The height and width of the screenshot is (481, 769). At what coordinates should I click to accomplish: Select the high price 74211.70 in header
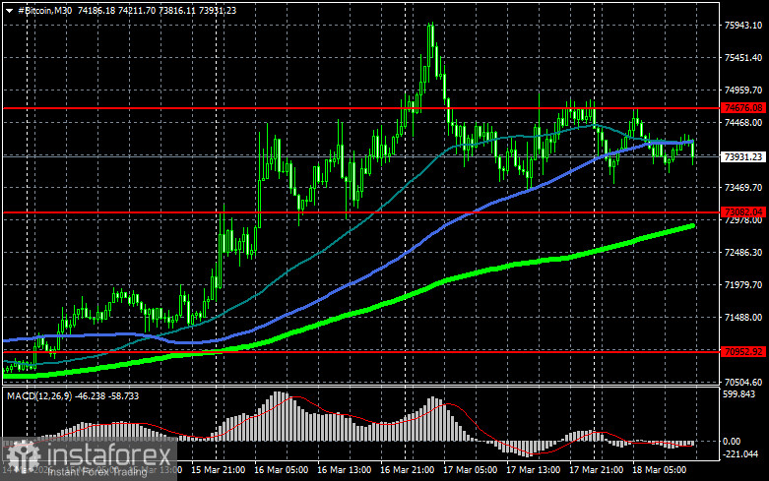(136, 10)
